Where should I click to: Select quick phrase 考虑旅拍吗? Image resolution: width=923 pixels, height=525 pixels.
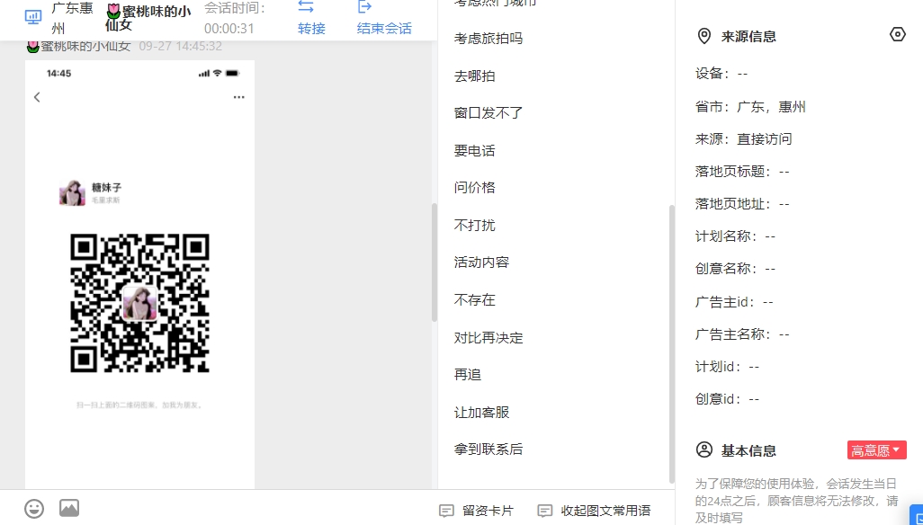tap(488, 39)
